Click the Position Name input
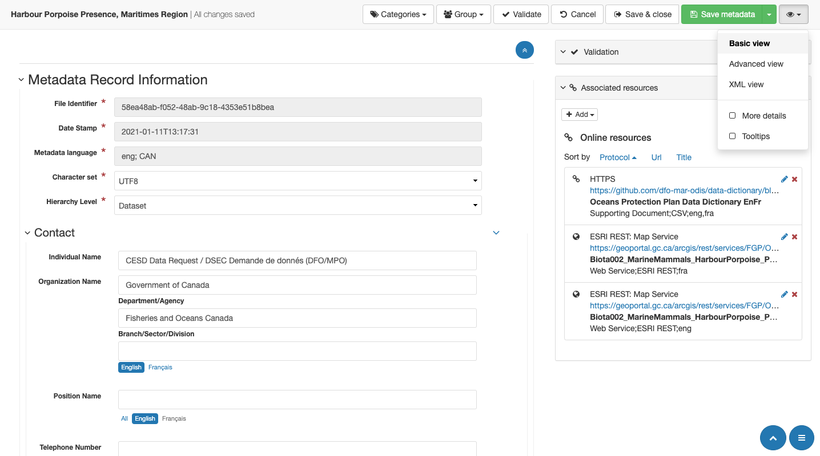The height and width of the screenshot is (456, 820). coord(298,400)
